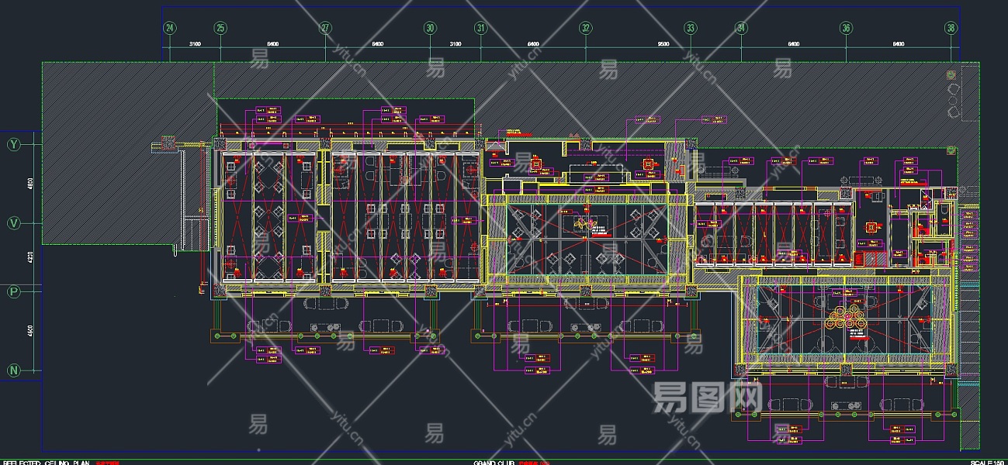Click the SCALE 1:50 text
The image size is (1008, 465).
click(988, 462)
